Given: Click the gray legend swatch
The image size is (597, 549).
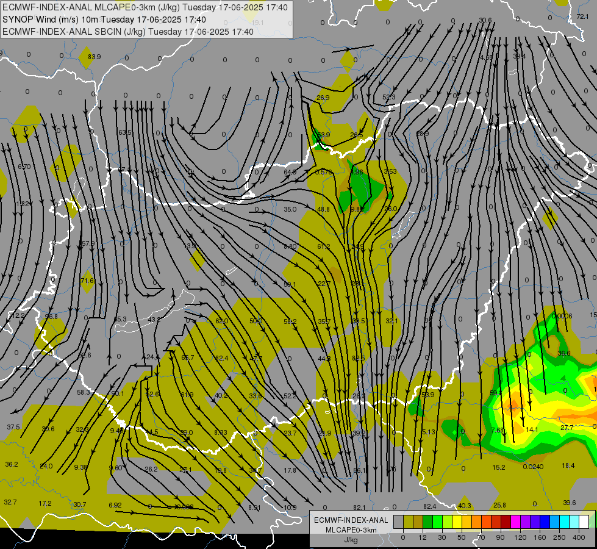Looking at the screenshot, I should 398,522.
